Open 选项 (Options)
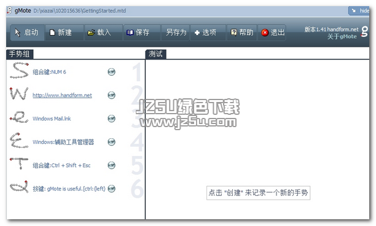This screenshot has height=226, width=376. point(208,33)
